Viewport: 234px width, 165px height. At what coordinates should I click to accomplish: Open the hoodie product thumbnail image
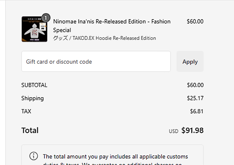tap(30, 29)
